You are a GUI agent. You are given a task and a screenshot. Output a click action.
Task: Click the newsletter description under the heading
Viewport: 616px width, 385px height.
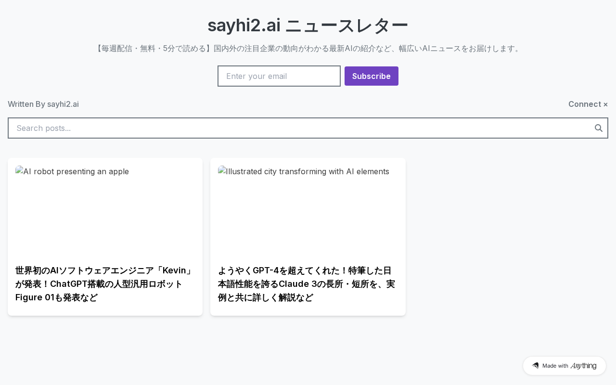click(308, 49)
